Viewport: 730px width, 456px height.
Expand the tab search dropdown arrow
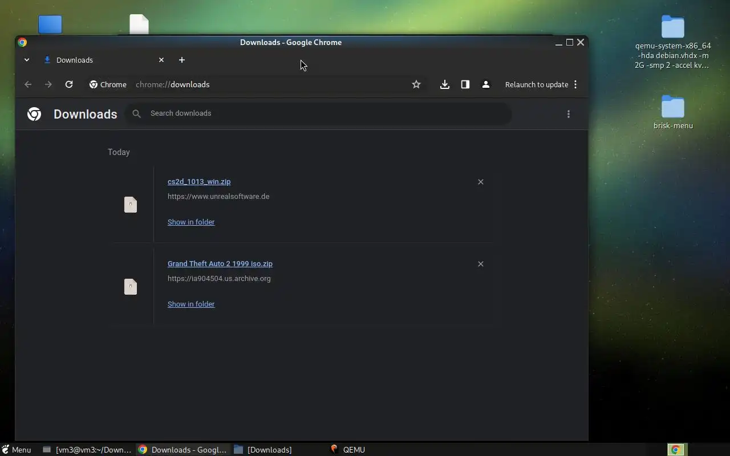pos(27,60)
